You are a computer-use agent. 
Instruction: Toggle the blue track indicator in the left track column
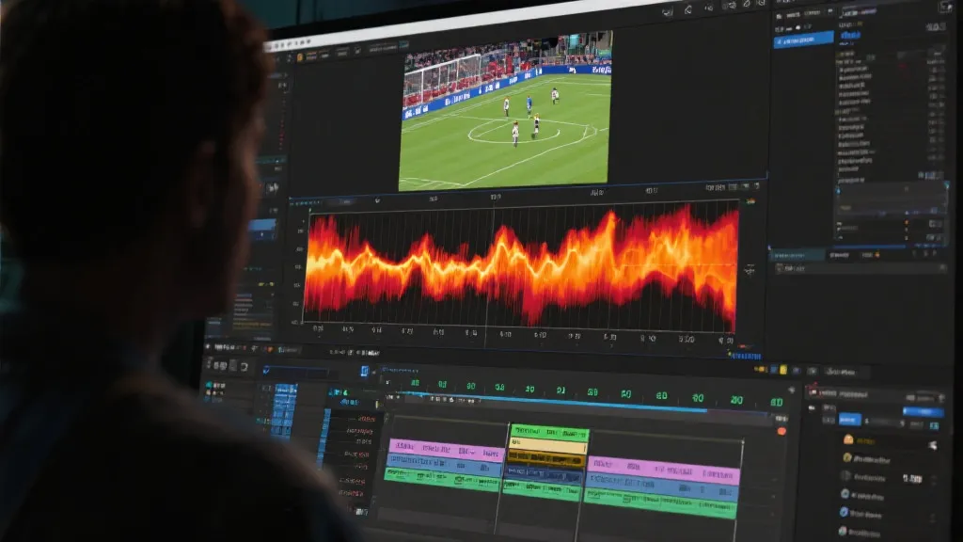(x=284, y=405)
